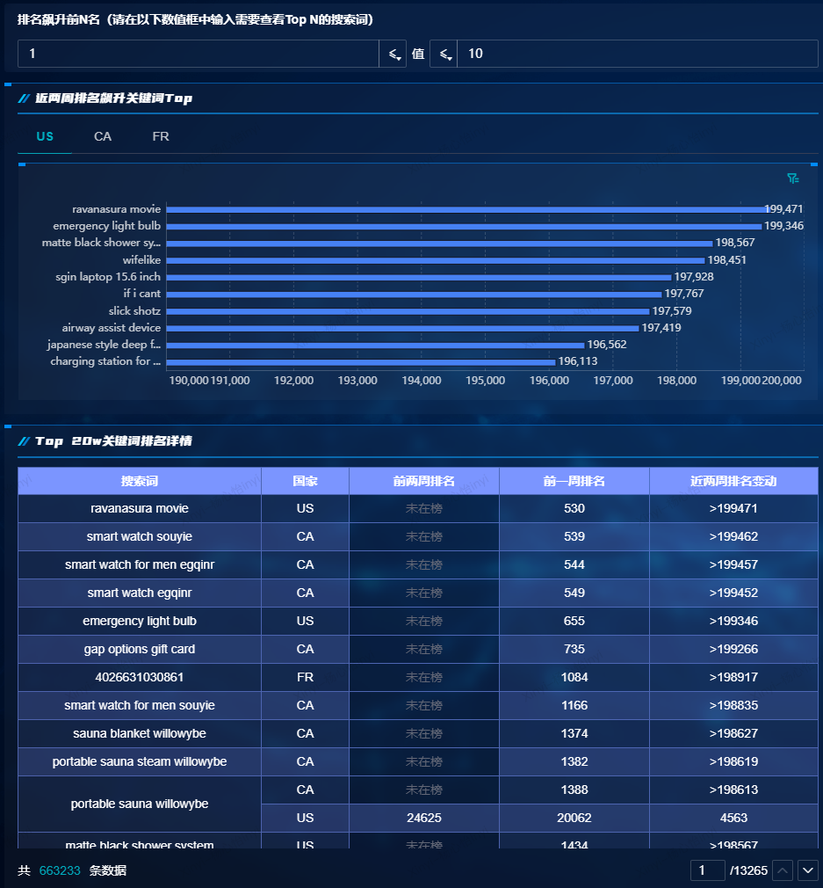Click the 搜索词 column header

coord(140,481)
